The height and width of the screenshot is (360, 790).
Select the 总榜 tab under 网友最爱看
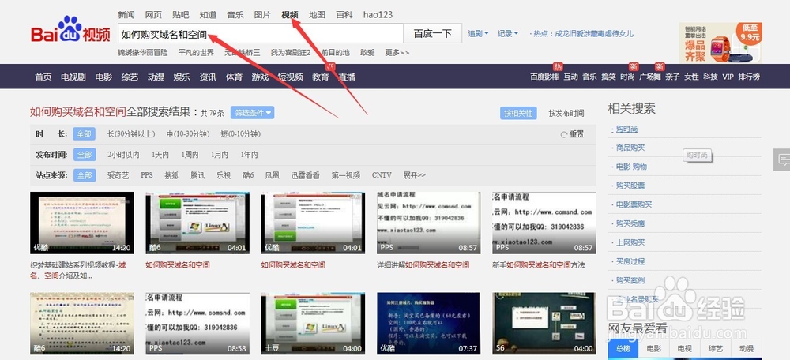(x=623, y=348)
